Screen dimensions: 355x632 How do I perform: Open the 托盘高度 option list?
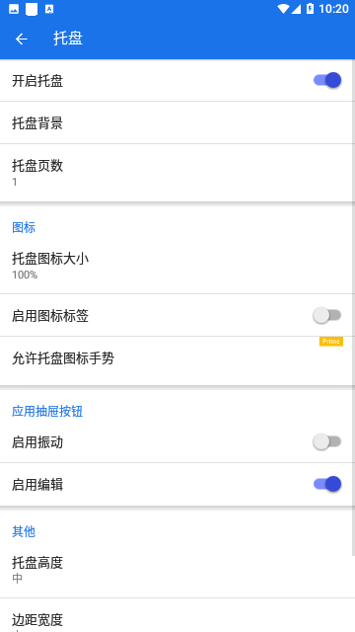tap(177, 571)
